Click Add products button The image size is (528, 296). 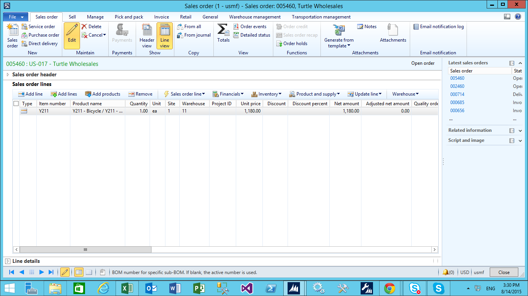(x=102, y=94)
